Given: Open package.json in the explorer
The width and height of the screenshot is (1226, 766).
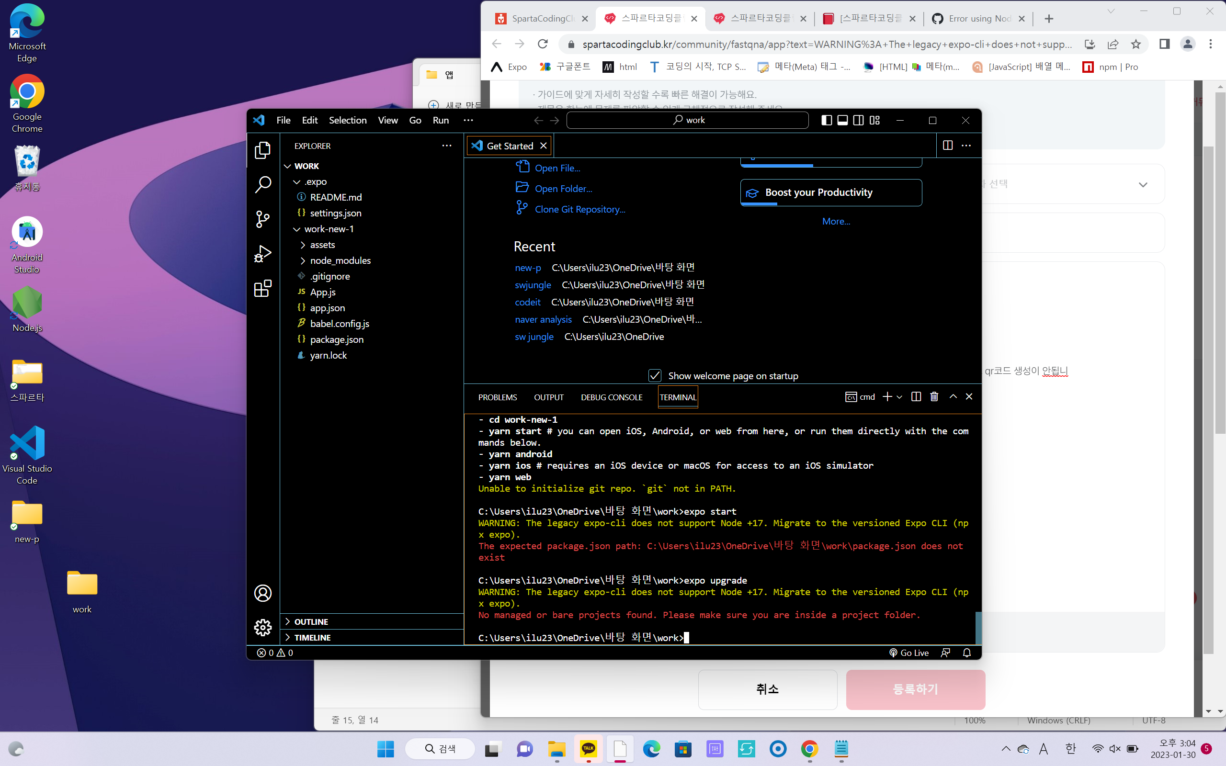Looking at the screenshot, I should click(x=337, y=339).
